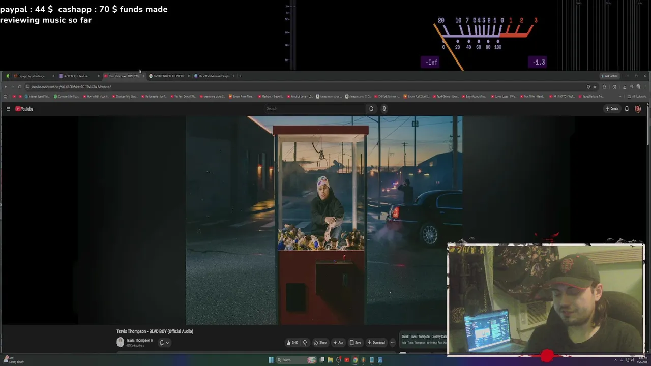Open a new browser tab
Image resolution: width=651 pixels, height=366 pixels.
tap(241, 76)
